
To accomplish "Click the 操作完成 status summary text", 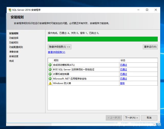I will click(74, 33).
